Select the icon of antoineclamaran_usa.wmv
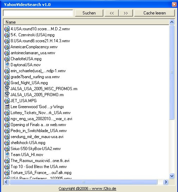Image resolution: width=178 pixels, height=192 pixels. (x=7, y=53)
